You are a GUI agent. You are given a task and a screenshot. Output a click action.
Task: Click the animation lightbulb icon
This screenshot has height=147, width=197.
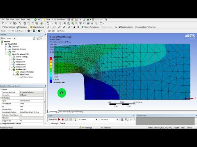pyautogui.click(x=75, y=119)
